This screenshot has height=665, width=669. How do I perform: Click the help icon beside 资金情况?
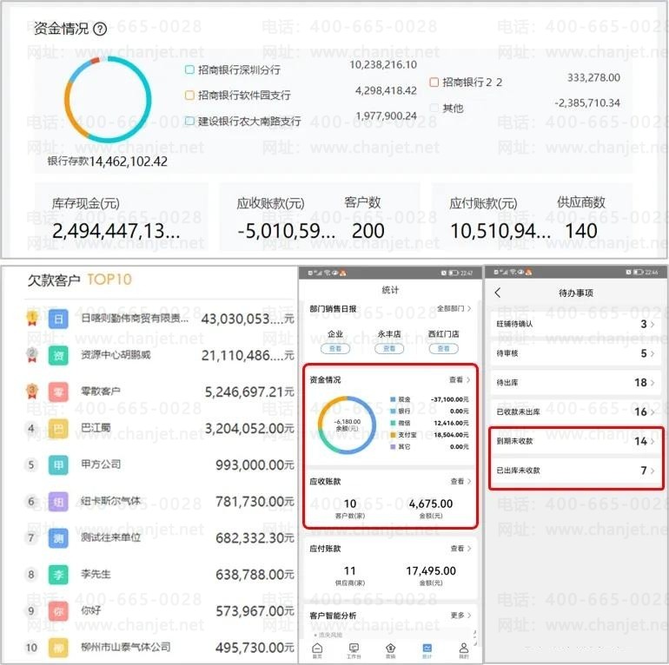[100, 29]
